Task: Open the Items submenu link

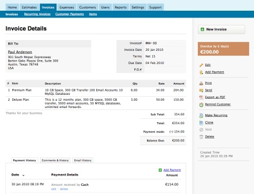Action: pyautogui.click(x=93, y=14)
